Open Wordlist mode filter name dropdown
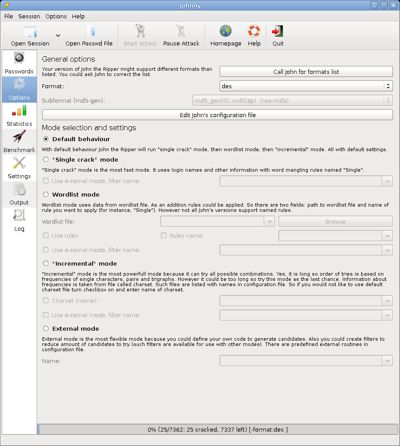Viewport: 400px width, 446px height. pos(306,250)
